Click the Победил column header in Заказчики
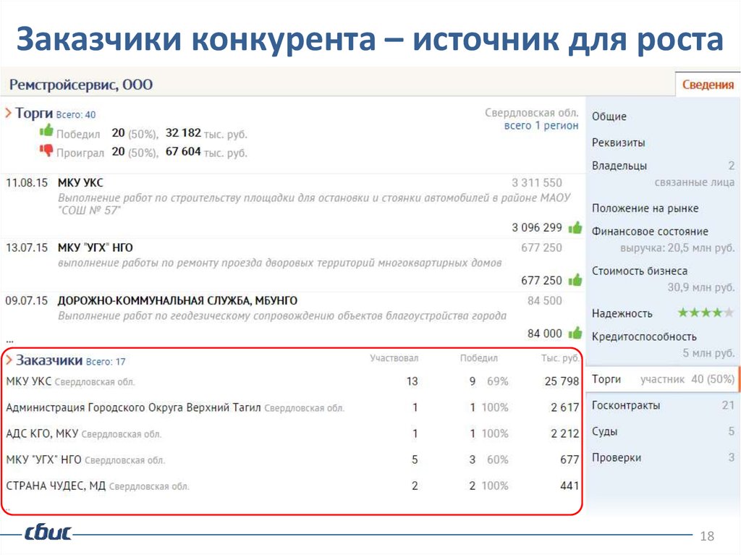The image size is (741, 555). point(479,358)
